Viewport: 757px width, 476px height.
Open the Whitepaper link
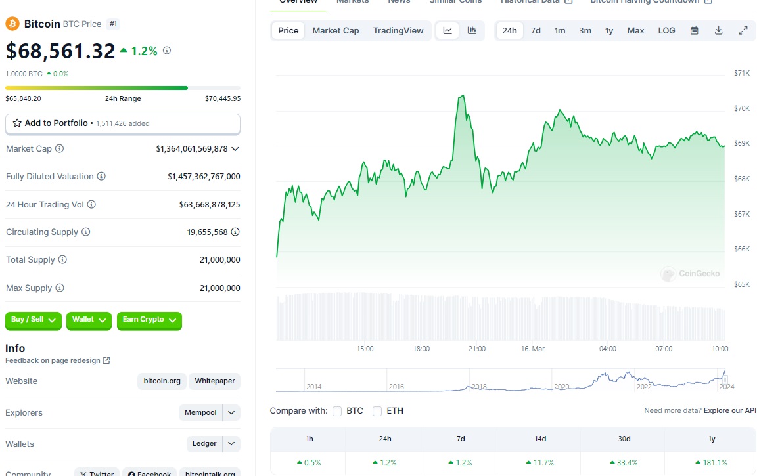[214, 381]
